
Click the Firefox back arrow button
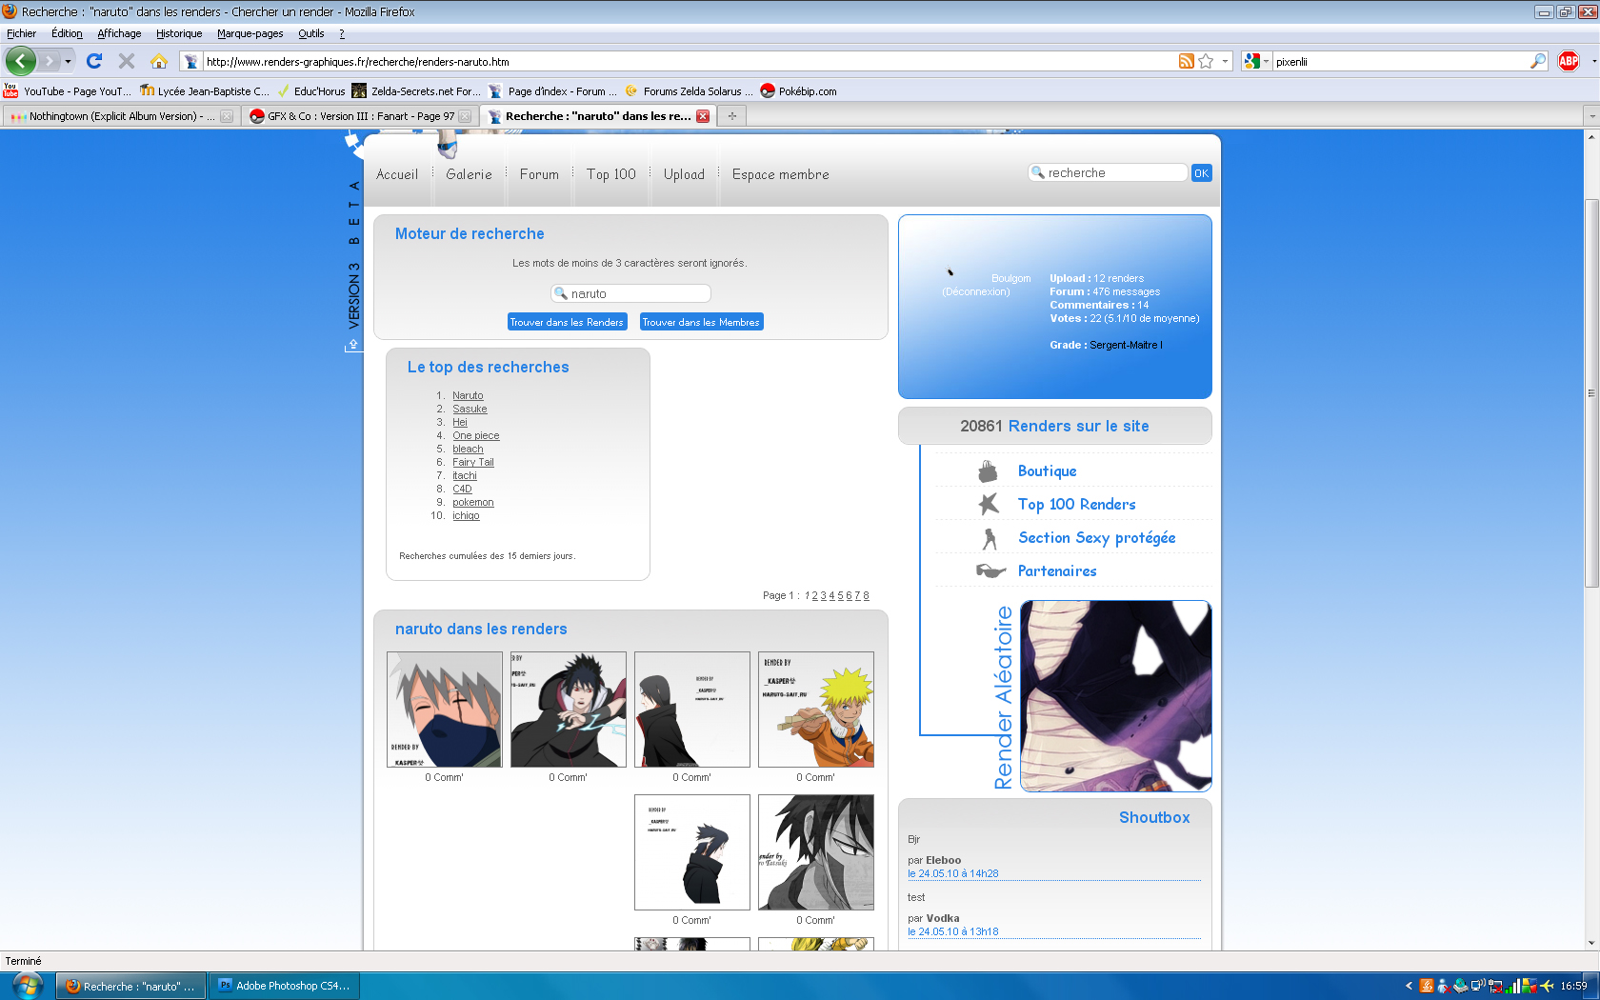point(20,61)
